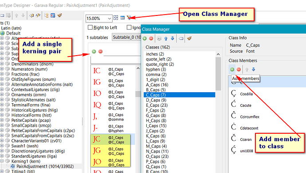Screen dimensions: 306x173
Task: Click the move-up arrow in main toolbar
Action: click(x=16, y=15)
